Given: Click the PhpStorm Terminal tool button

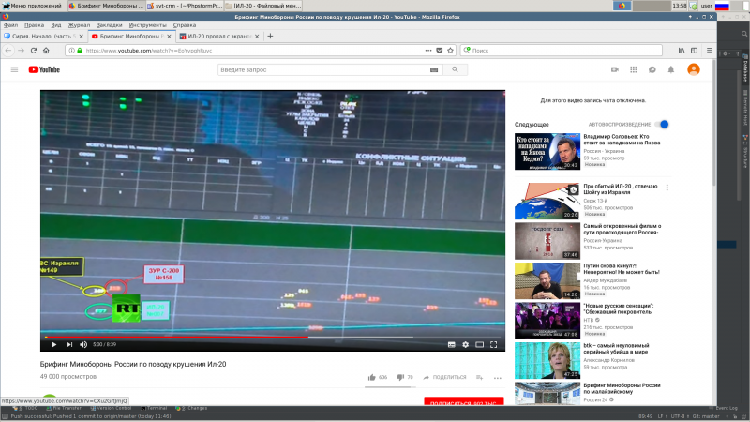Looking at the screenshot, I should tap(154, 408).
